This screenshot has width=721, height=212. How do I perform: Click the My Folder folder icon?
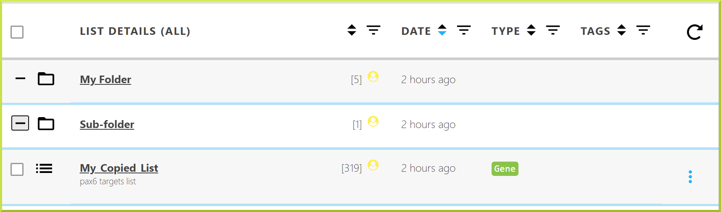[x=46, y=79]
